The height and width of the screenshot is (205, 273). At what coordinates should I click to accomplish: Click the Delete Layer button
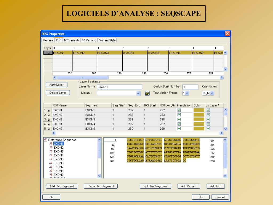click(x=58, y=93)
